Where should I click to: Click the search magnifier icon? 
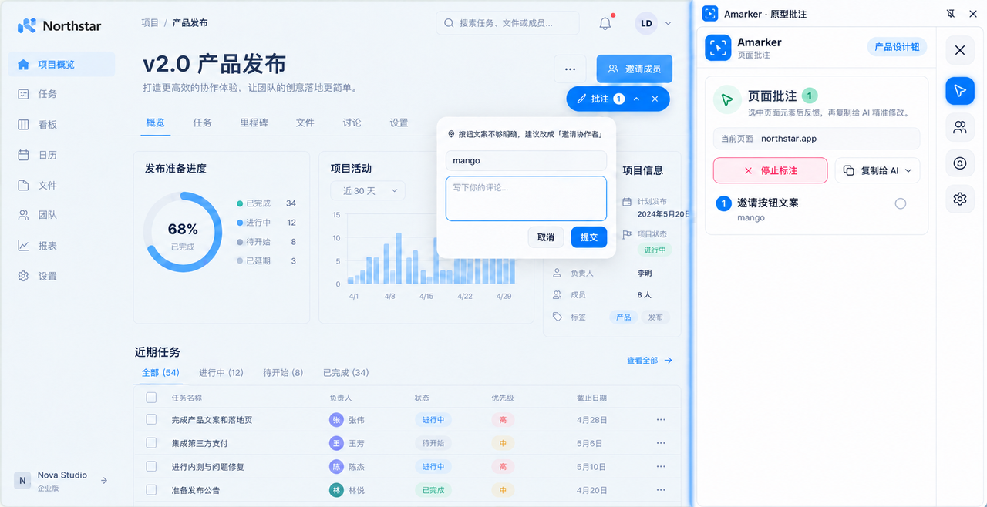[449, 23]
